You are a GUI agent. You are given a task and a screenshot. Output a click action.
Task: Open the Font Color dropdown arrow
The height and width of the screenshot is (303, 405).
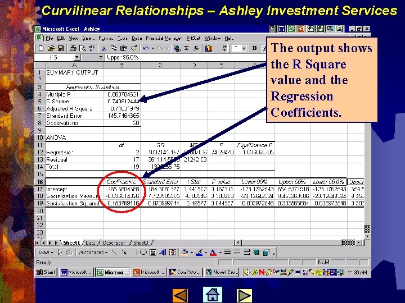[220, 252]
